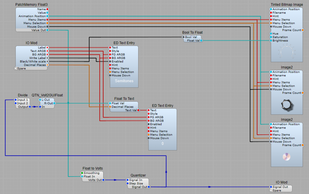Click the Spare pin on the top IO Mod
This screenshot has height=194, width=309.
tap(16, 68)
